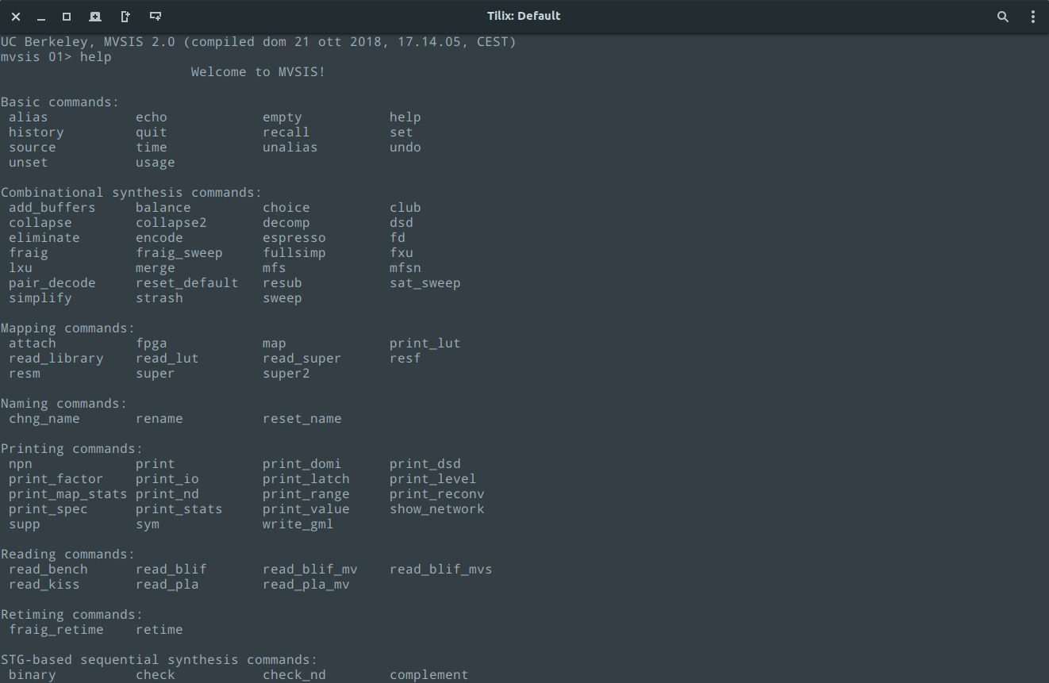Viewport: 1049px width, 683px height.
Task: Click the 'mfsn' command text
Action: coord(405,268)
